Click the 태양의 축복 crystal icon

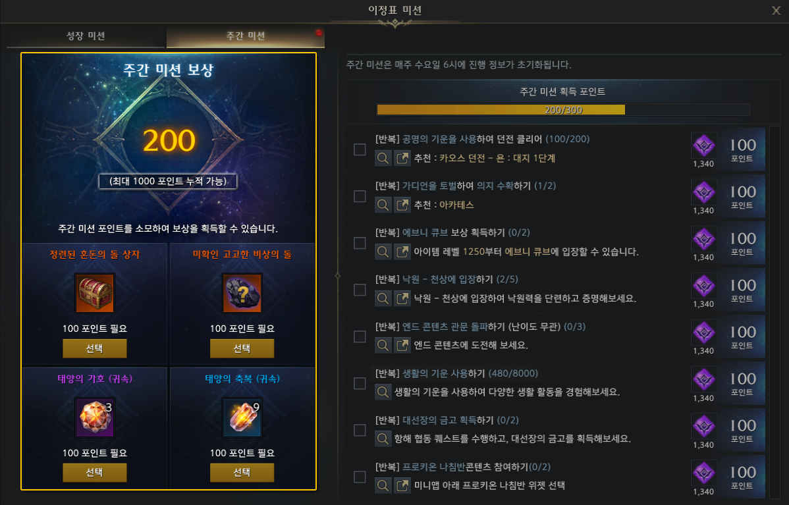pos(242,417)
